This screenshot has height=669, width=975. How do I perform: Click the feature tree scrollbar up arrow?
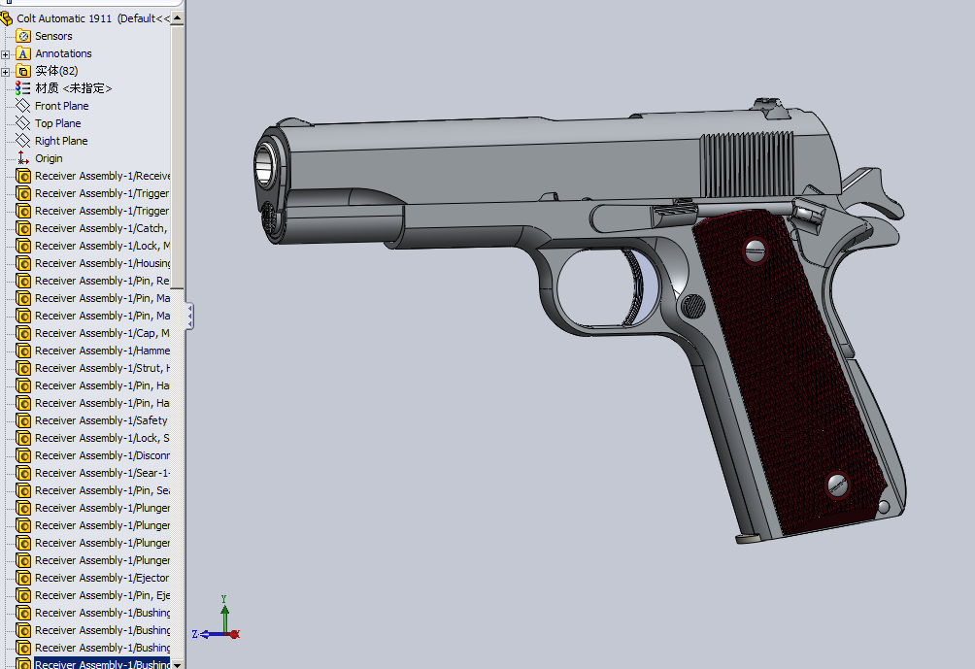tap(177, 18)
